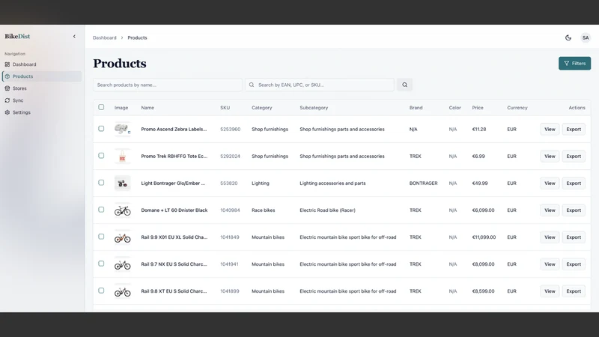This screenshot has height=337, width=599.
Task: Click the Category column header
Action: click(x=261, y=108)
